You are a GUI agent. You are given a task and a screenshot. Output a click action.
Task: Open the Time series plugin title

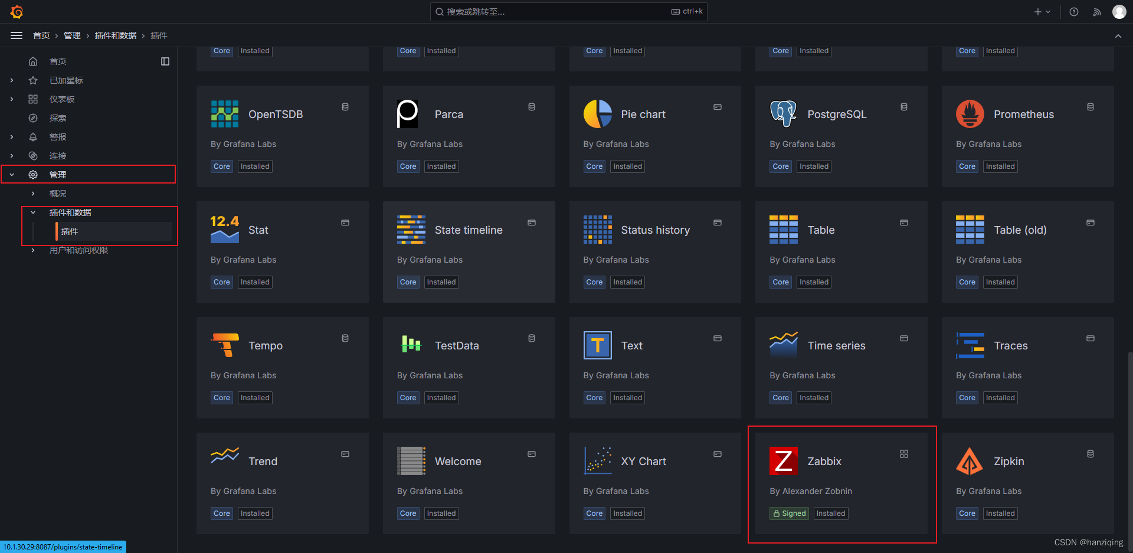coord(837,346)
